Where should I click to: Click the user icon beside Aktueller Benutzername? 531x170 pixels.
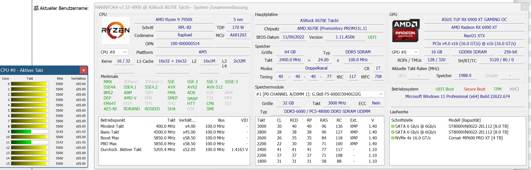(x=36, y=8)
